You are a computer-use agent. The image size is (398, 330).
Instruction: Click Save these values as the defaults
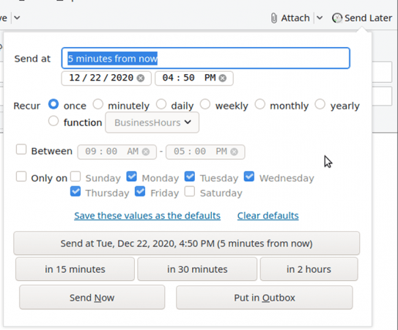tap(147, 216)
